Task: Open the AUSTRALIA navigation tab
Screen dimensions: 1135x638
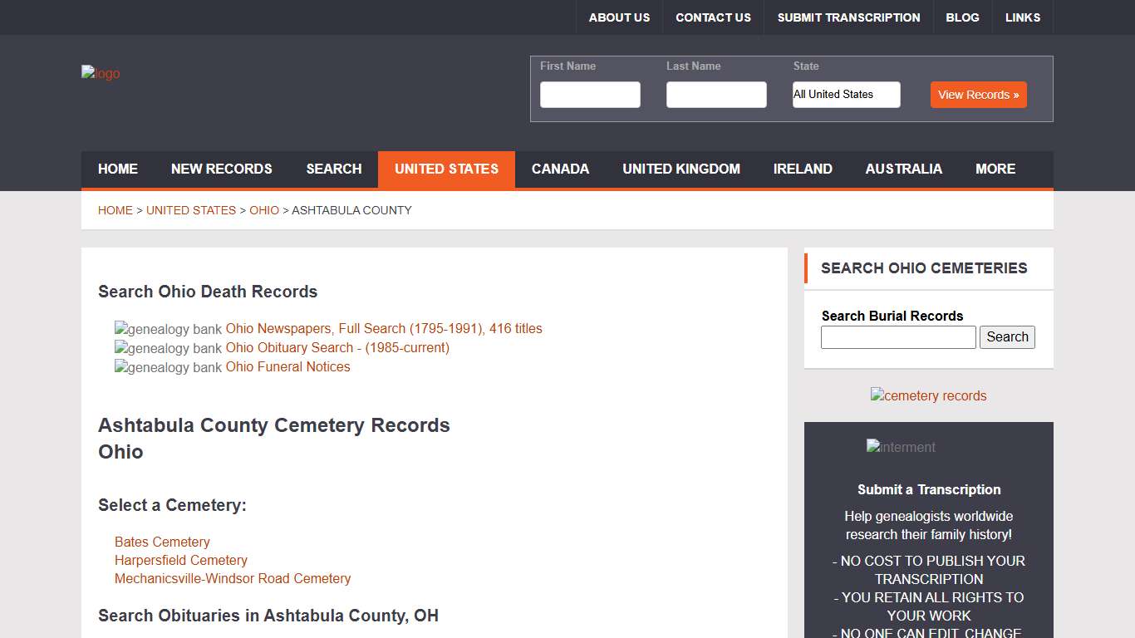Action: (903, 169)
